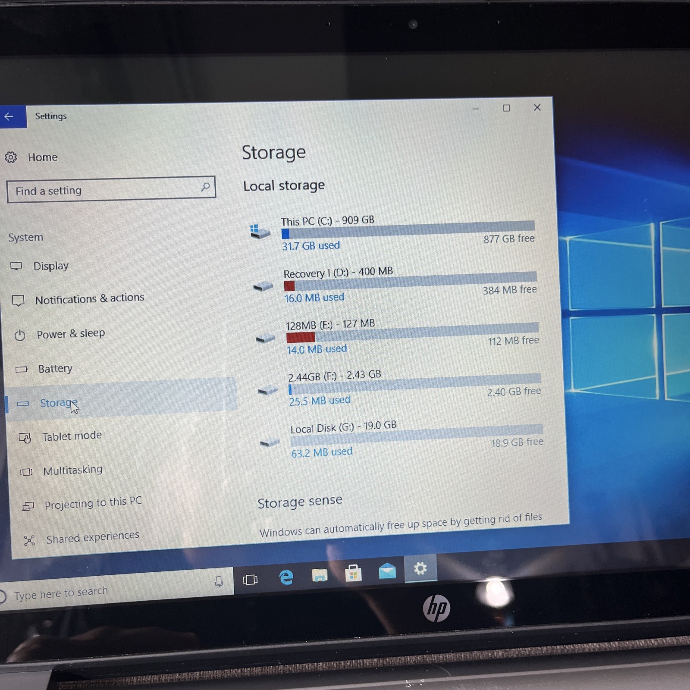Click the G: drive usage bar
This screenshot has width=690, height=690.
point(417,435)
